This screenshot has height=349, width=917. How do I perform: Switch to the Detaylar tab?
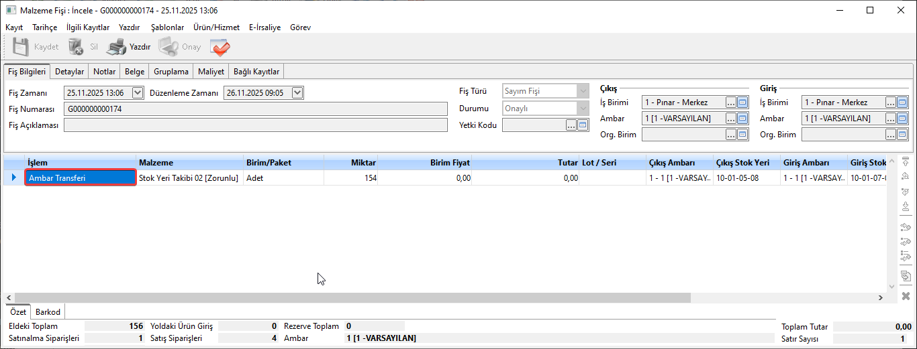pyautogui.click(x=69, y=72)
